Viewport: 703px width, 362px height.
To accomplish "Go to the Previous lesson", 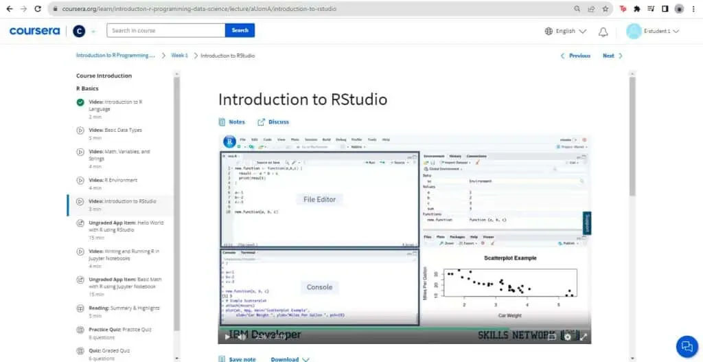I will (x=576, y=56).
